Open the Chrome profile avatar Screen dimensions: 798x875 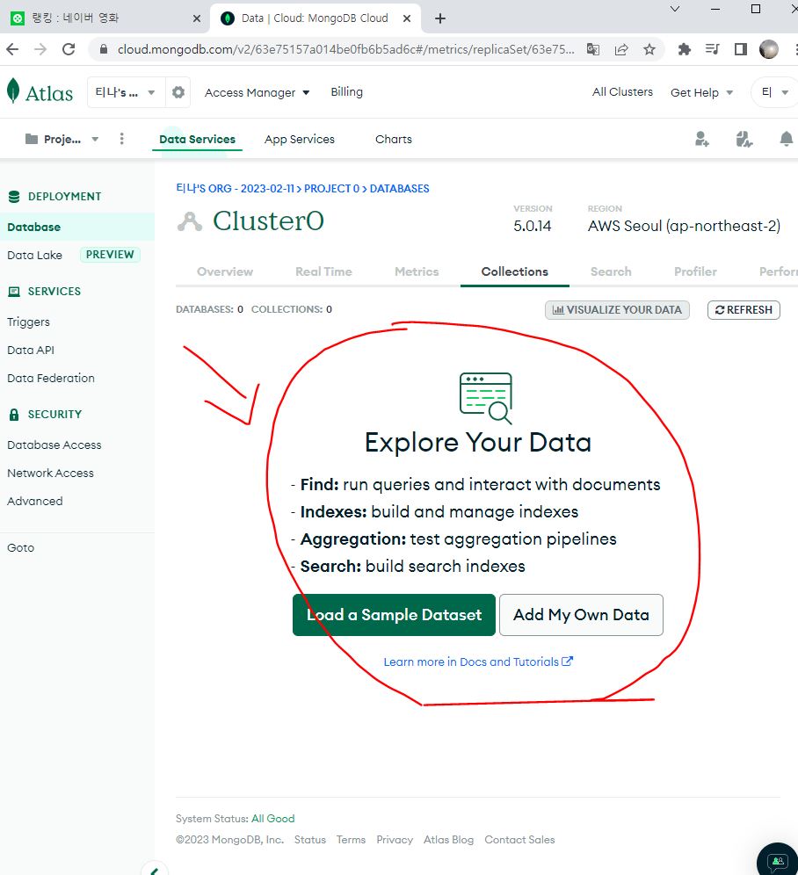pos(769,50)
